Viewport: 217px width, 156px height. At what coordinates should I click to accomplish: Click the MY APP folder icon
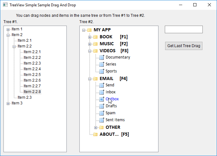coord(90,30)
